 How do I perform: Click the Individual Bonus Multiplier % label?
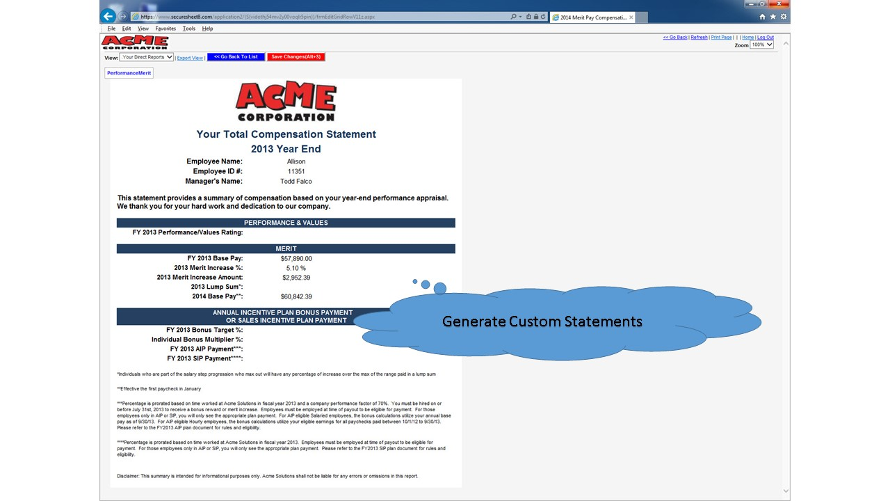pyautogui.click(x=197, y=340)
